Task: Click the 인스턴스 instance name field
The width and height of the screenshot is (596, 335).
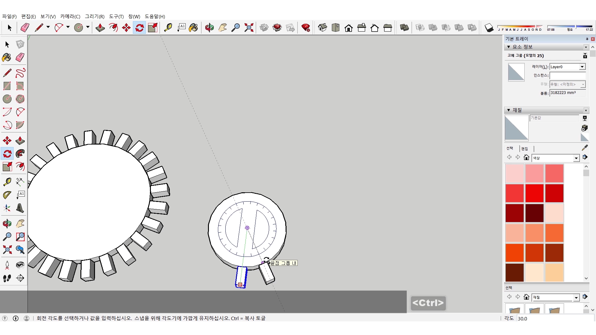Action: 567,76
